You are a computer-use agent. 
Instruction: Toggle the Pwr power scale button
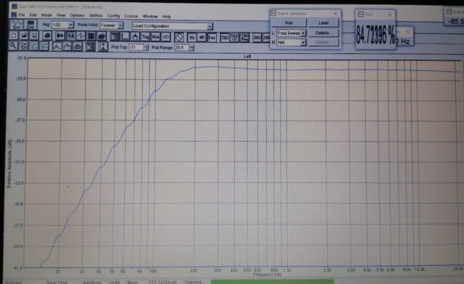[x=212, y=36]
